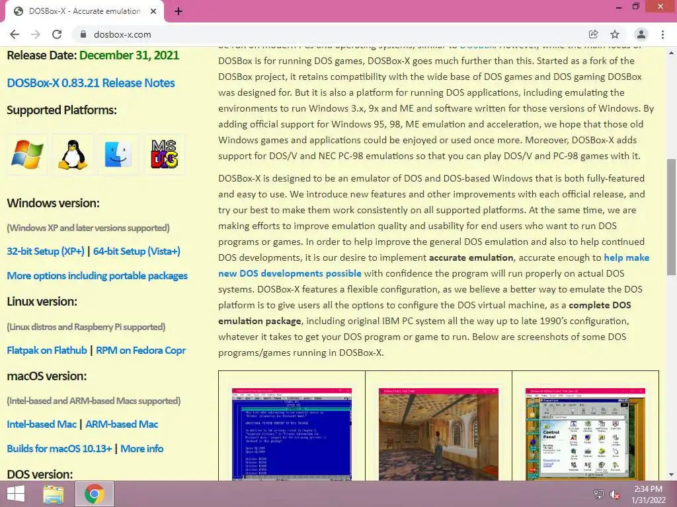Download the ARM-based Mac build
677x507 pixels.
tap(122, 424)
